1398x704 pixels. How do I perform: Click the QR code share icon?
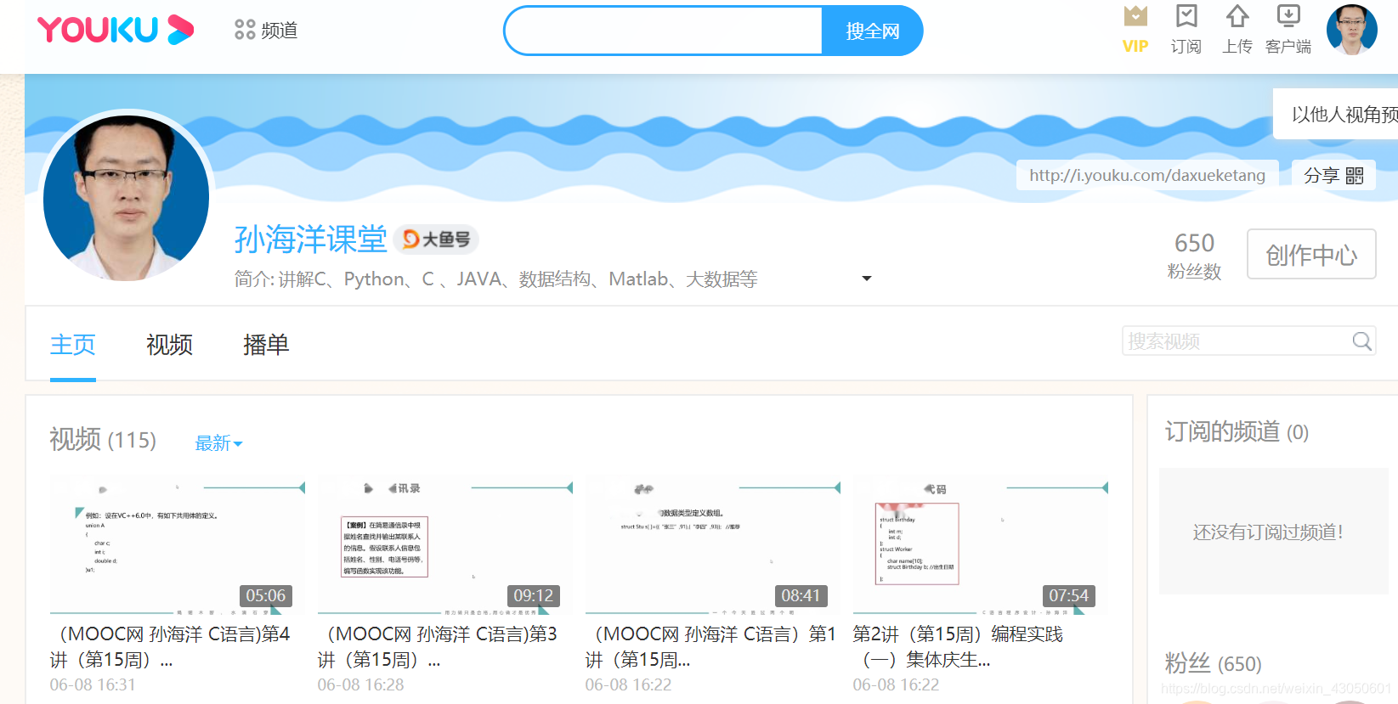(x=1355, y=176)
